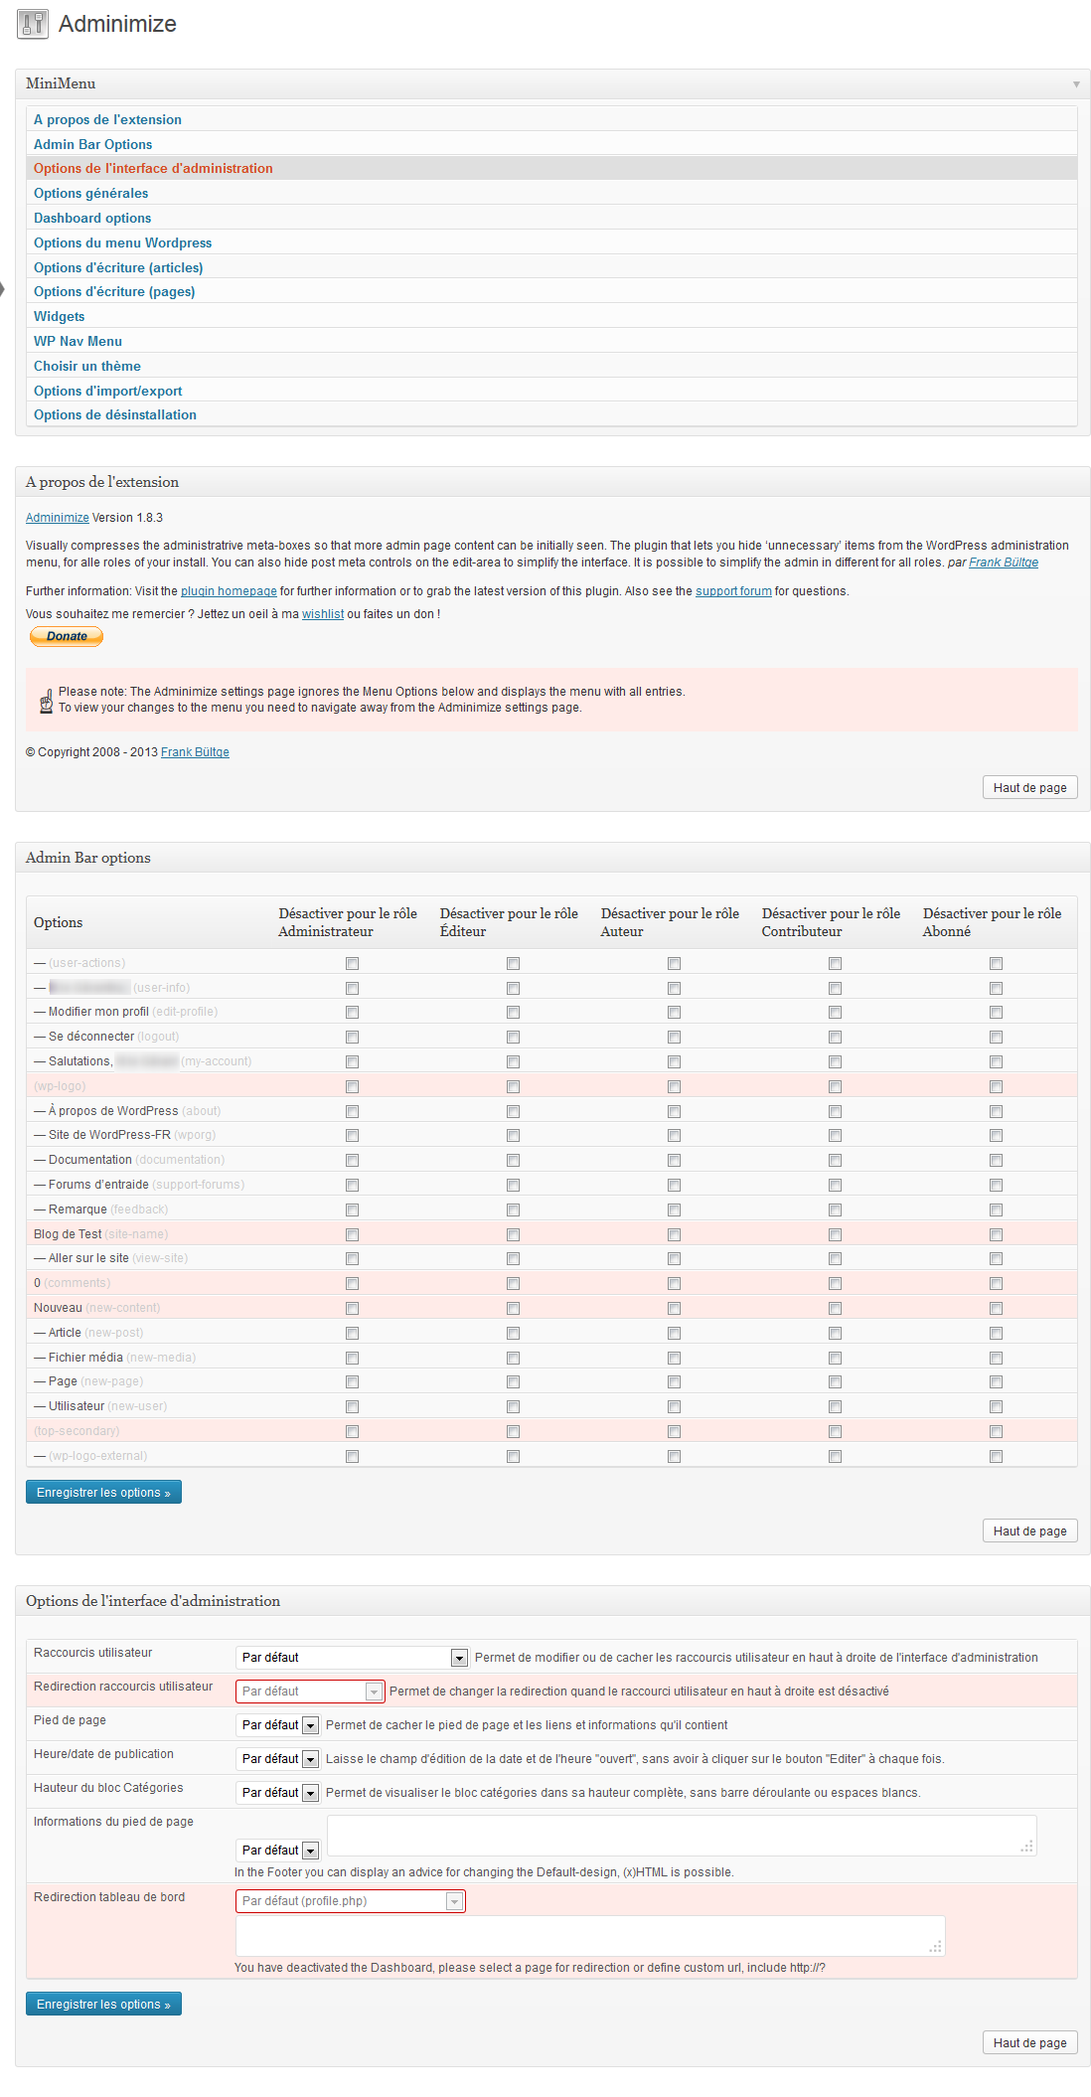Disable Documentation for the Contributeur role
This screenshot has height=2097, width=1091.
[x=835, y=1160]
